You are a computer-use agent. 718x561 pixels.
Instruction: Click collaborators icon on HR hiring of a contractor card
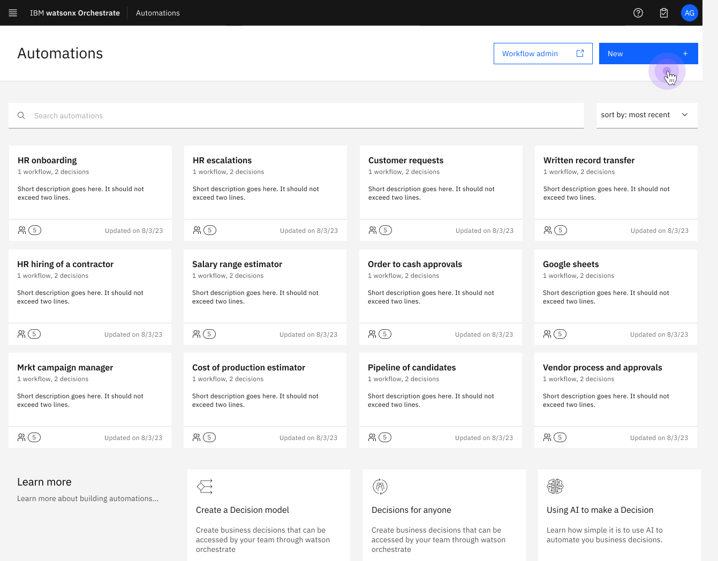click(x=21, y=334)
